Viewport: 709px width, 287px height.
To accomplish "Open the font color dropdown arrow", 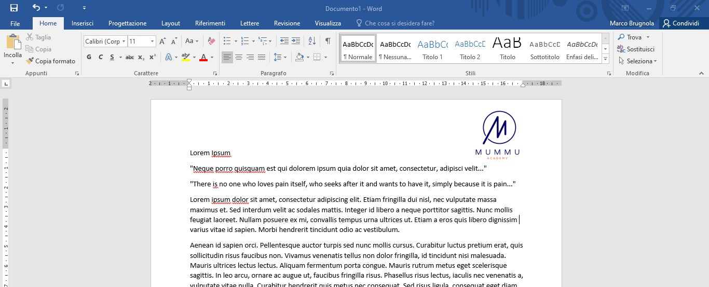I will click(x=212, y=57).
